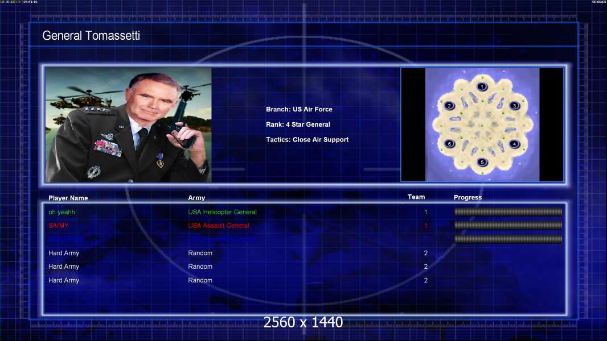Viewport: 607px width, 341px height.
Task: Click 'Tactics: Close Air Support' text
Action: 307,139
